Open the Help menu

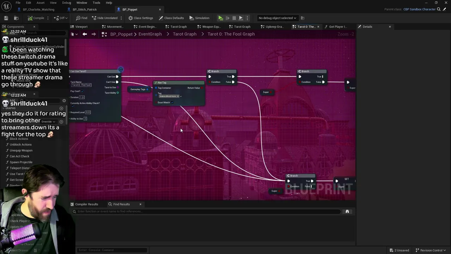pos(109,3)
